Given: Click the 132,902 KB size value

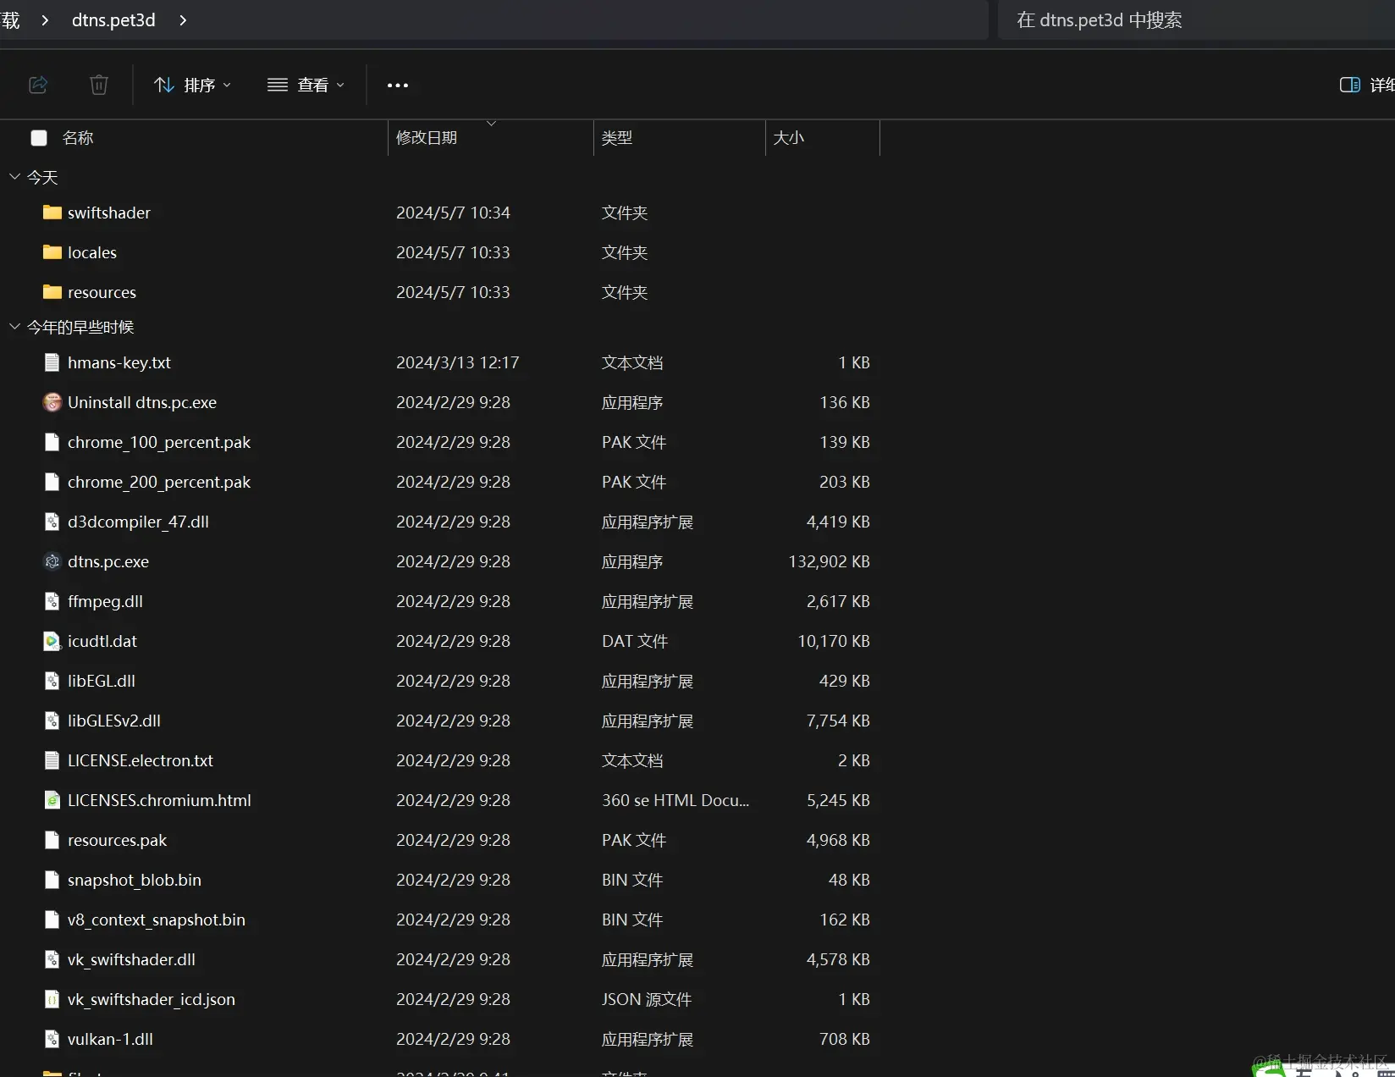Looking at the screenshot, I should pyautogui.click(x=829, y=561).
